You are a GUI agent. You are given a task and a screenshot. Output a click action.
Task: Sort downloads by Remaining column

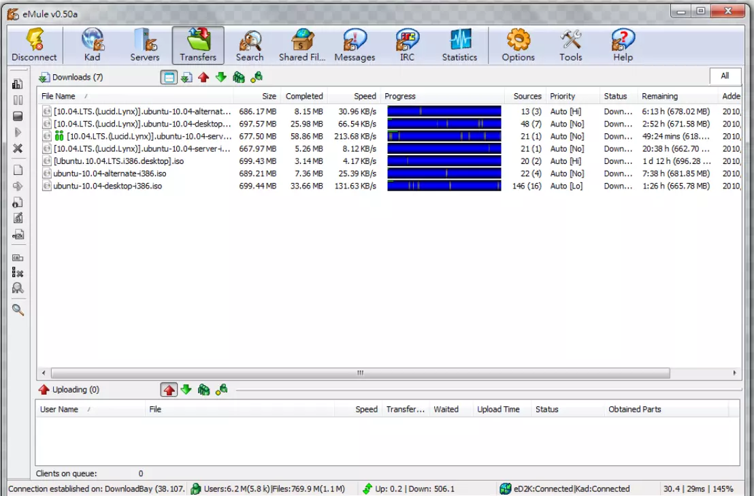[x=678, y=96]
